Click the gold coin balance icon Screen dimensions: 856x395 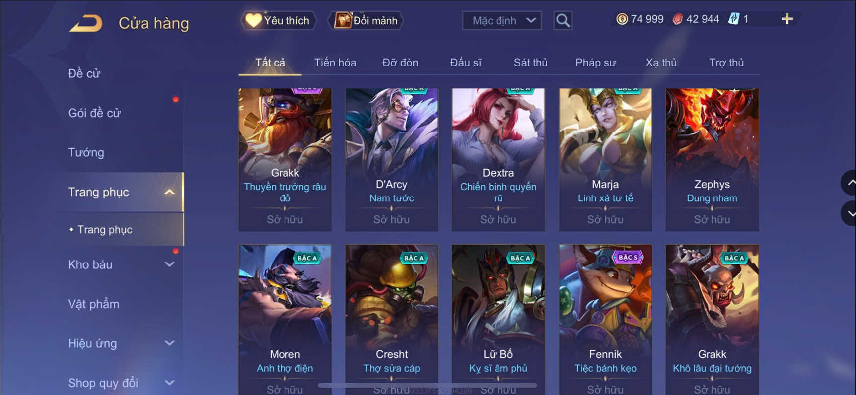click(x=622, y=19)
